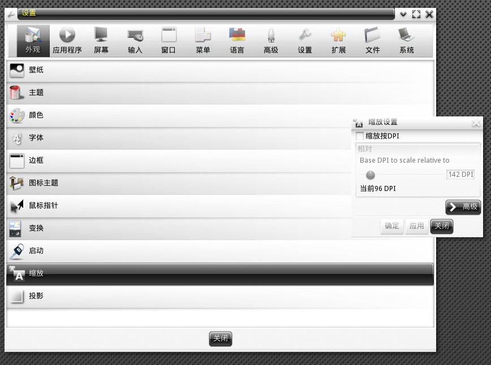Screen dimensions: 491x365
Task: Select the 图标主题 list item
Action: pyautogui.click(x=179, y=183)
